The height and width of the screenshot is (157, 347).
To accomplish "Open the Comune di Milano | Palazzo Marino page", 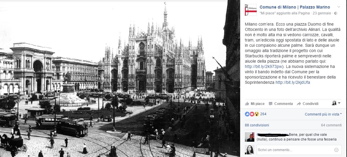I will pos(295,7).
